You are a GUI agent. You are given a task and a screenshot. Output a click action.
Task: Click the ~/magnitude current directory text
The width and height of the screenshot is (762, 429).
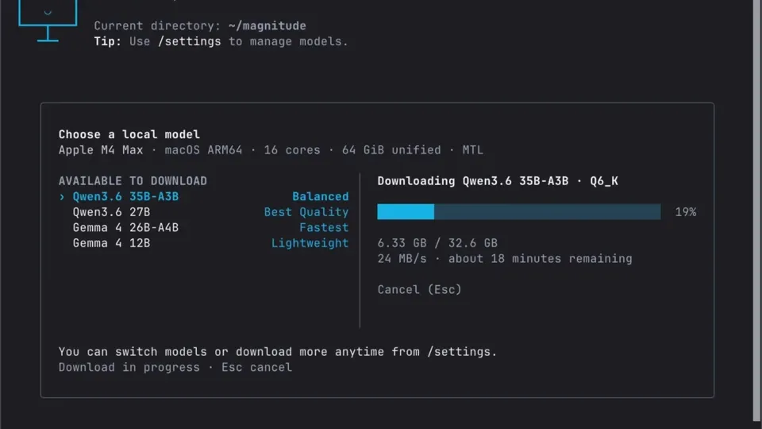pos(267,25)
